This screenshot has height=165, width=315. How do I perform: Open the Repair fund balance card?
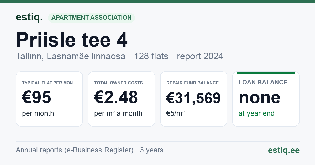pyautogui.click(x=194, y=99)
